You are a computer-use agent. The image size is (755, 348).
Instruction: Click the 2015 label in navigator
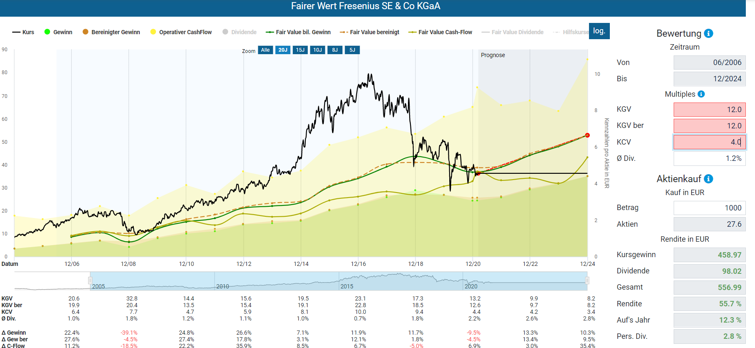pos(347,286)
